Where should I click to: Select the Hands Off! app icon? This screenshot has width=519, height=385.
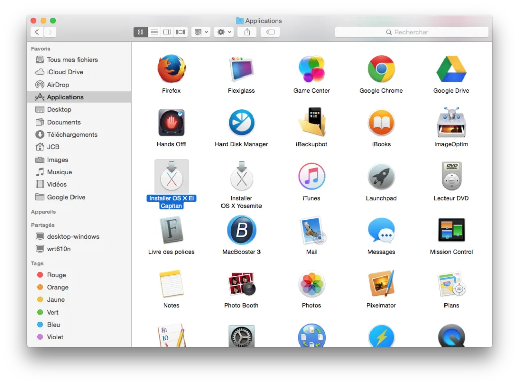pyautogui.click(x=171, y=123)
